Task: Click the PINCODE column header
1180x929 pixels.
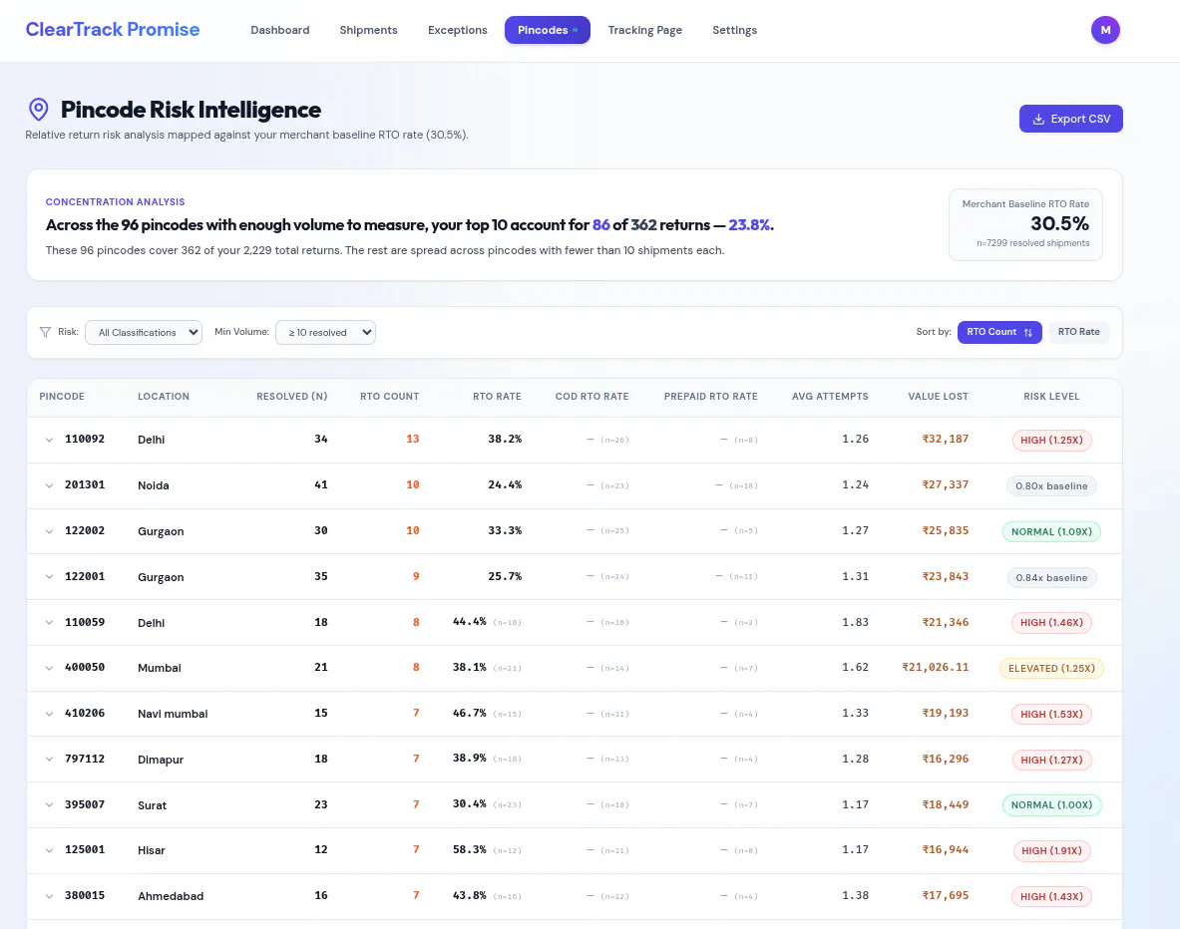Action: pos(62,397)
